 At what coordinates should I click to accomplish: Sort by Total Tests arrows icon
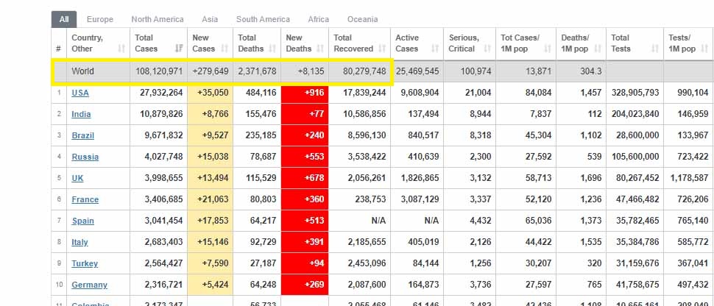[x=655, y=49]
